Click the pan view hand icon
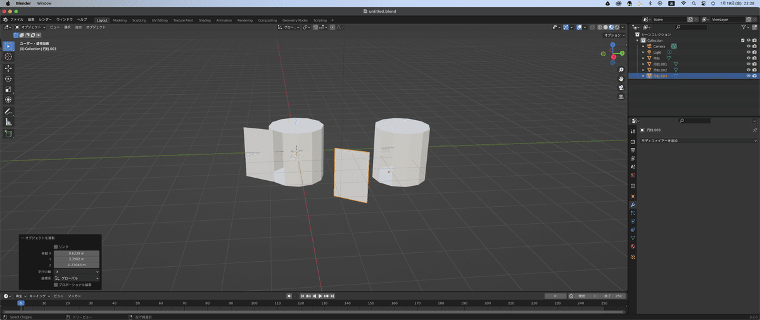The image size is (760, 320). (x=621, y=78)
